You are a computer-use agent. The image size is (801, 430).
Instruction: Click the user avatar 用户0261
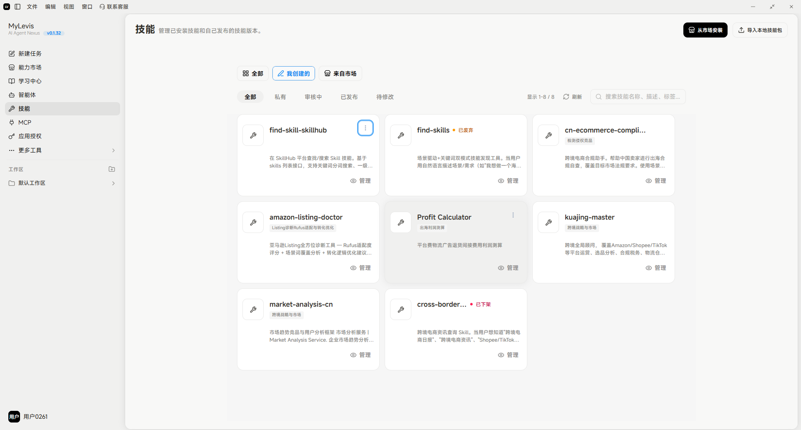14,417
